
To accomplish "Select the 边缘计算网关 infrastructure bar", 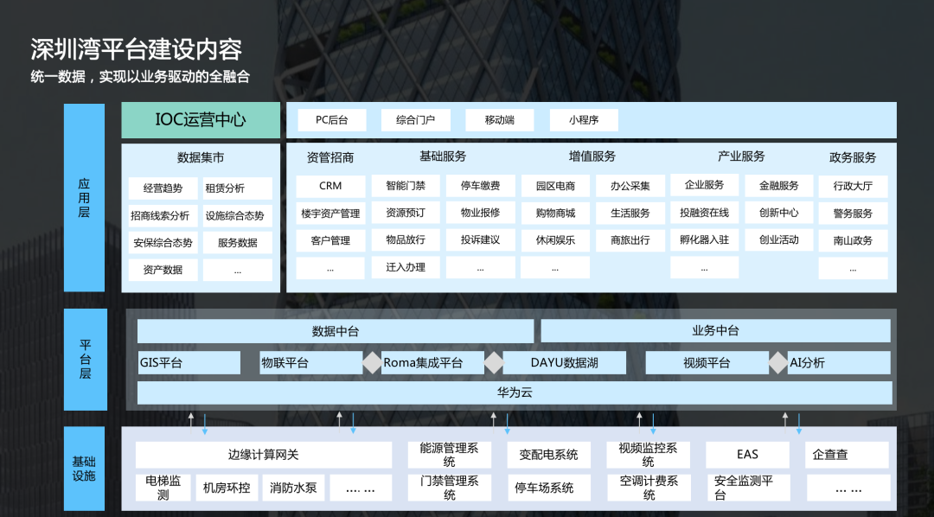I will coord(263,453).
